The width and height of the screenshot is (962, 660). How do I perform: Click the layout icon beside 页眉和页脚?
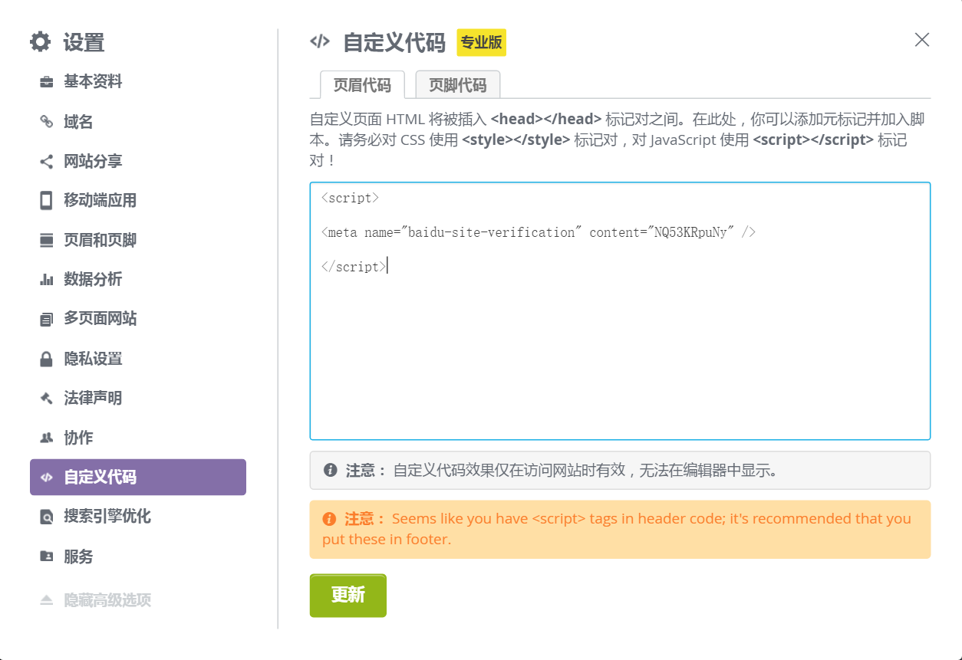click(46, 241)
